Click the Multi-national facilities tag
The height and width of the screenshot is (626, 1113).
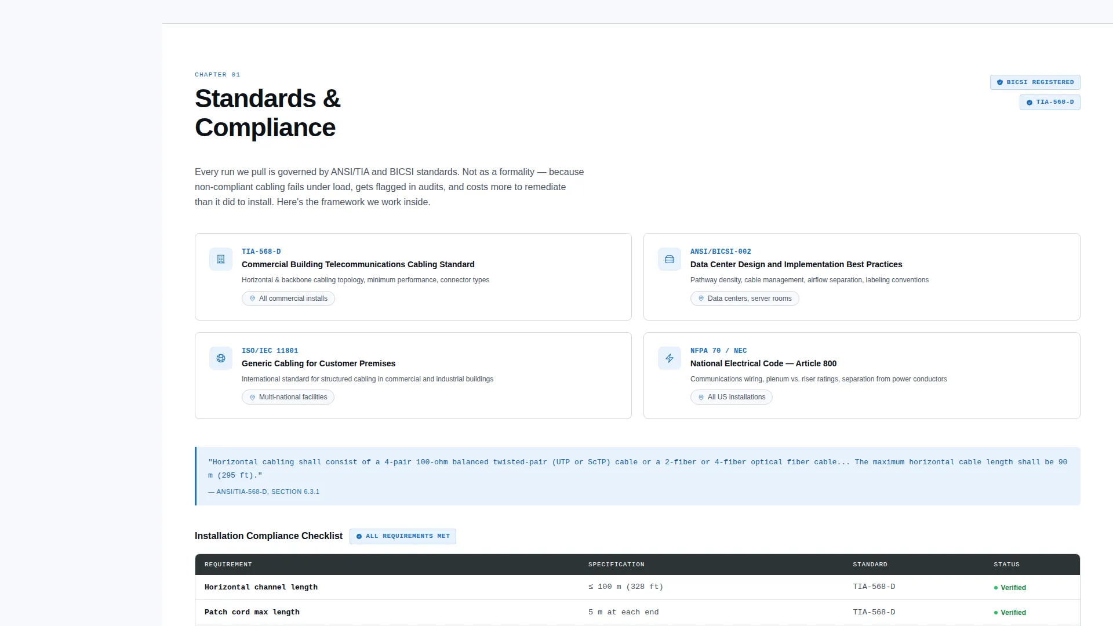pyautogui.click(x=288, y=397)
